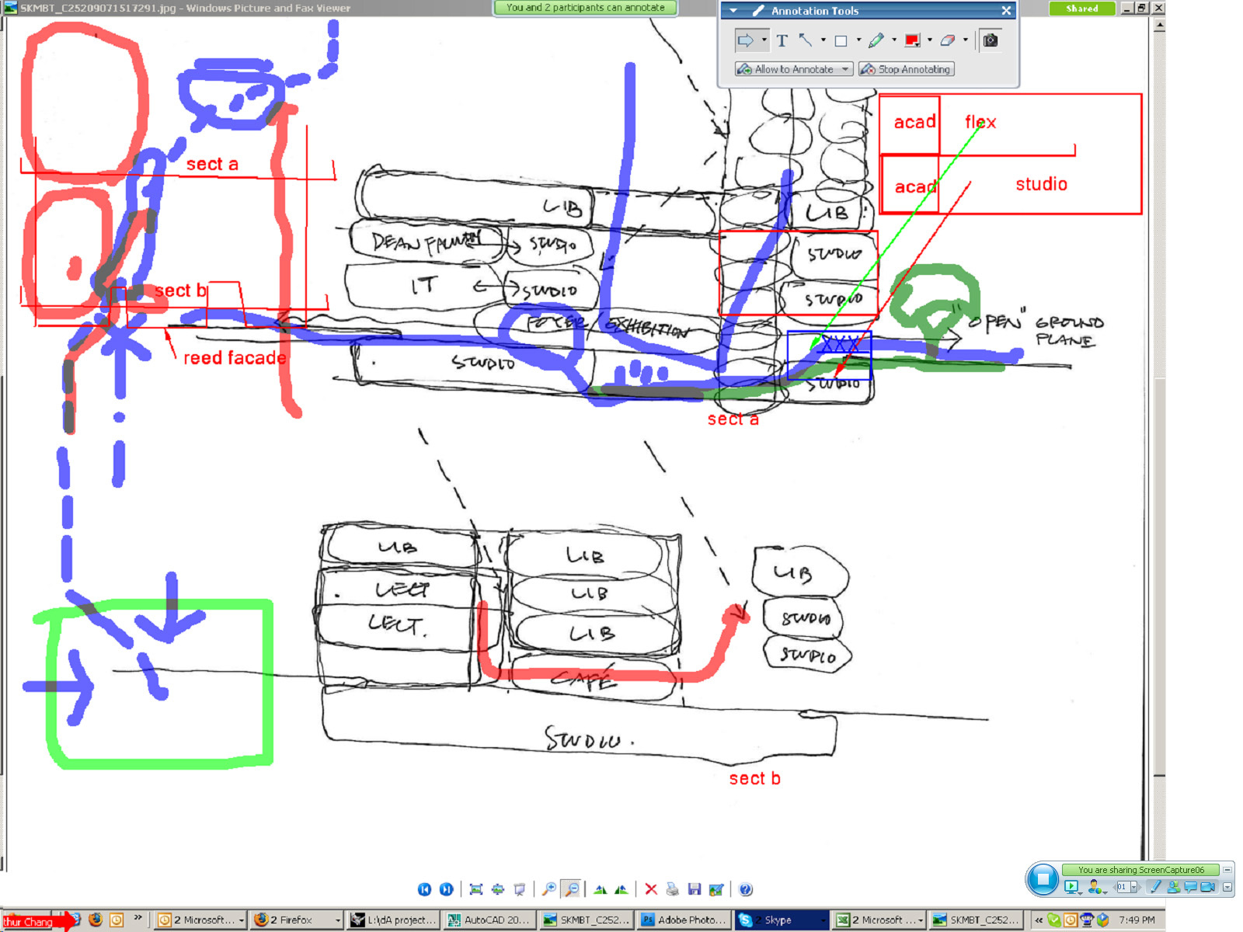The width and height of the screenshot is (1243, 932).
Task: Open the arrow pointer tool dropdown
Action: pos(764,40)
